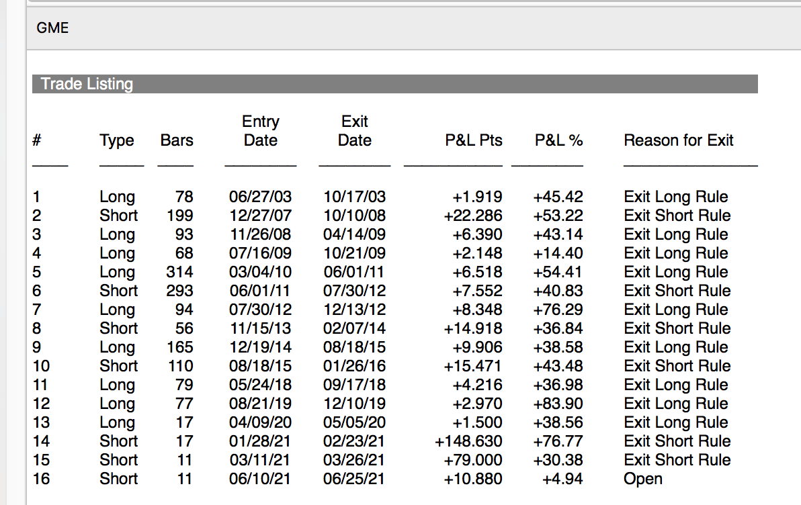Click the Entry Date column header
Viewport: 801px width, 505px height.
260,131
